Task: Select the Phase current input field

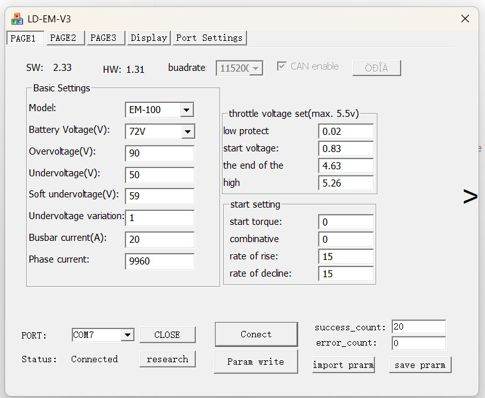Action: (159, 261)
